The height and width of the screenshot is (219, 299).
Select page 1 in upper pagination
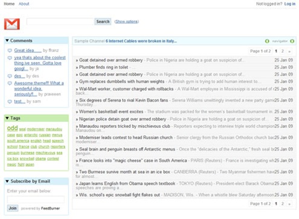(x=276, y=51)
